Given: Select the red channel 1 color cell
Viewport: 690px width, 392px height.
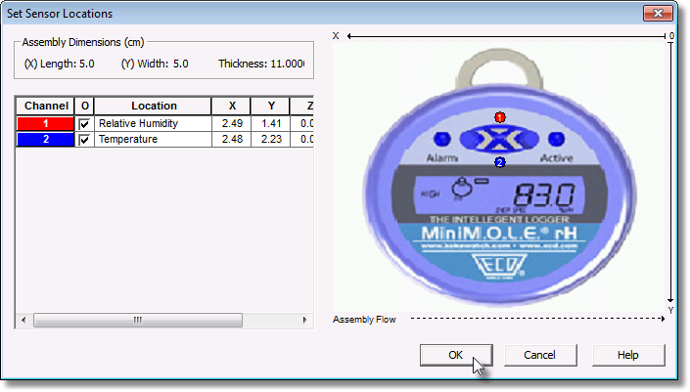Looking at the screenshot, I should pos(45,123).
